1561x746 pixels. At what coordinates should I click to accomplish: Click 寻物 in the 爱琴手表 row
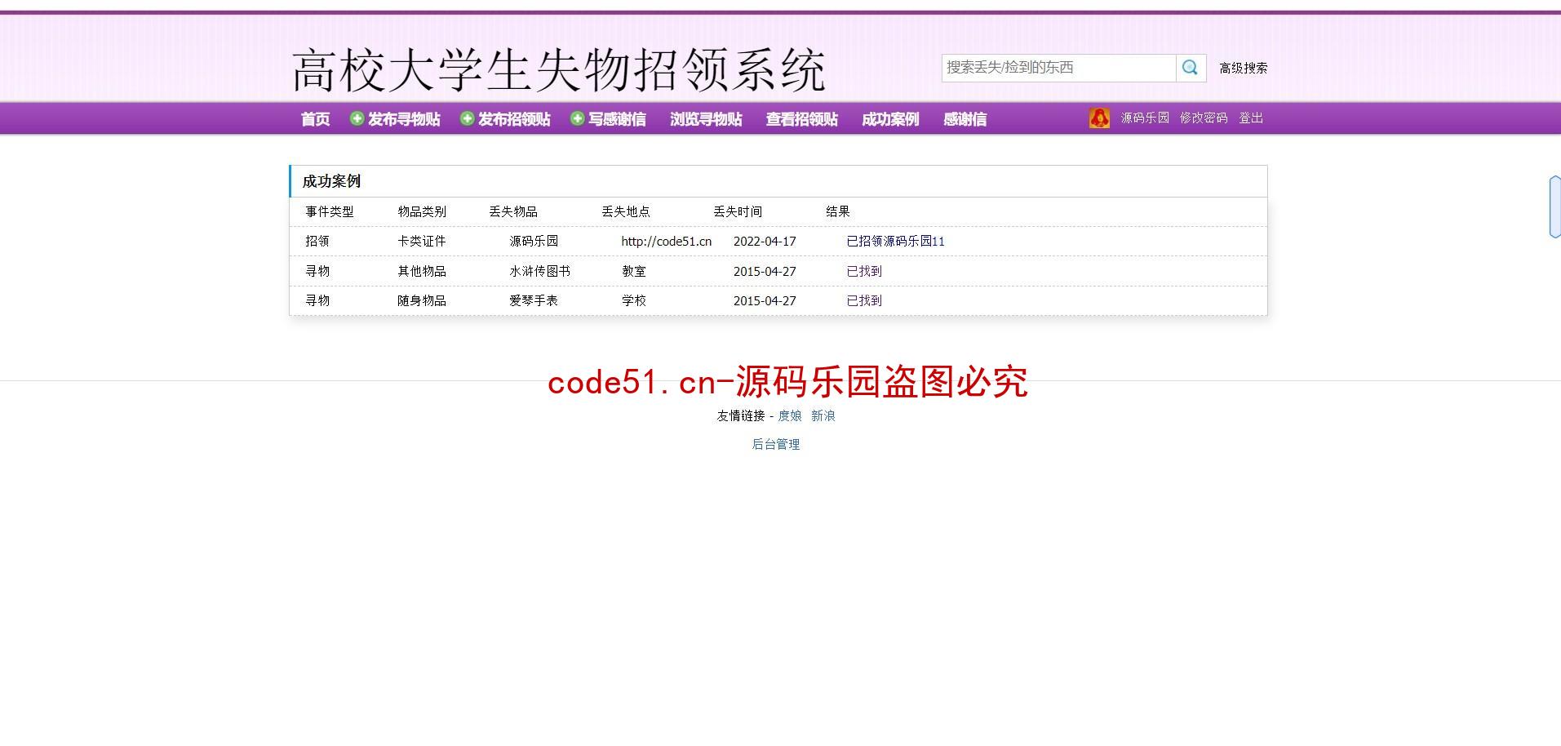tap(317, 300)
